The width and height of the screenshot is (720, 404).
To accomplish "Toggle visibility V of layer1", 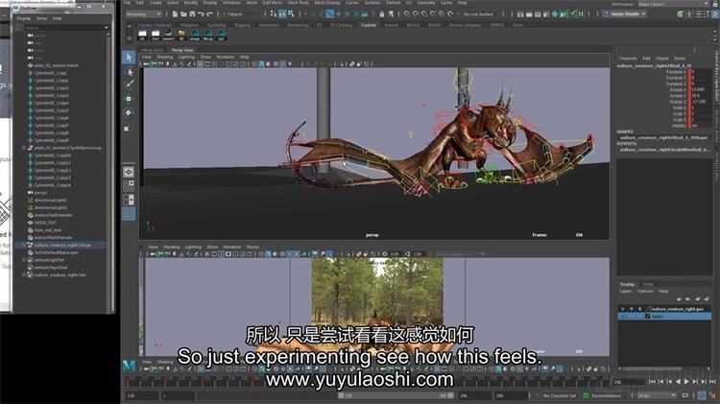I will 623,317.
